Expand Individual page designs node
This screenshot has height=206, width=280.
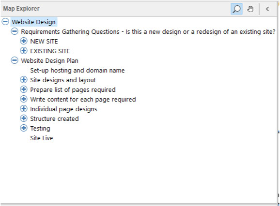pos(24,109)
